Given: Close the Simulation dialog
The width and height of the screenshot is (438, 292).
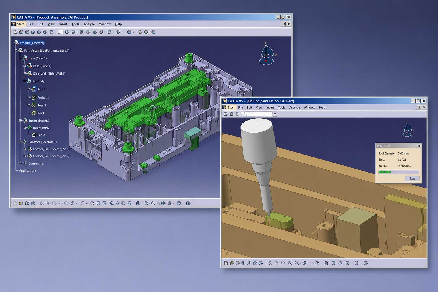Looking at the screenshot, I should (x=419, y=146).
